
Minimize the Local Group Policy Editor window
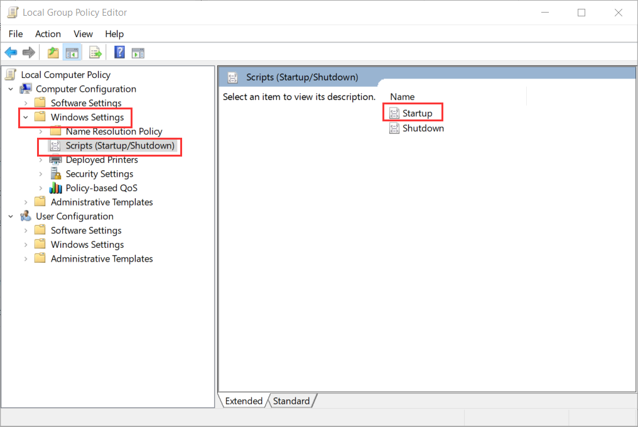545,13
